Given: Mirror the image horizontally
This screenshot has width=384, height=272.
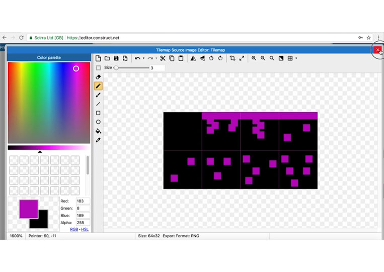Looking at the screenshot, I should (x=193, y=58).
